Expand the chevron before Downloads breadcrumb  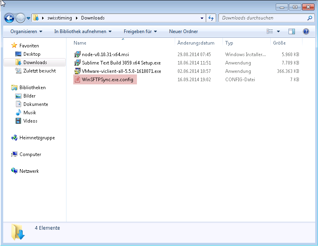click(x=77, y=18)
